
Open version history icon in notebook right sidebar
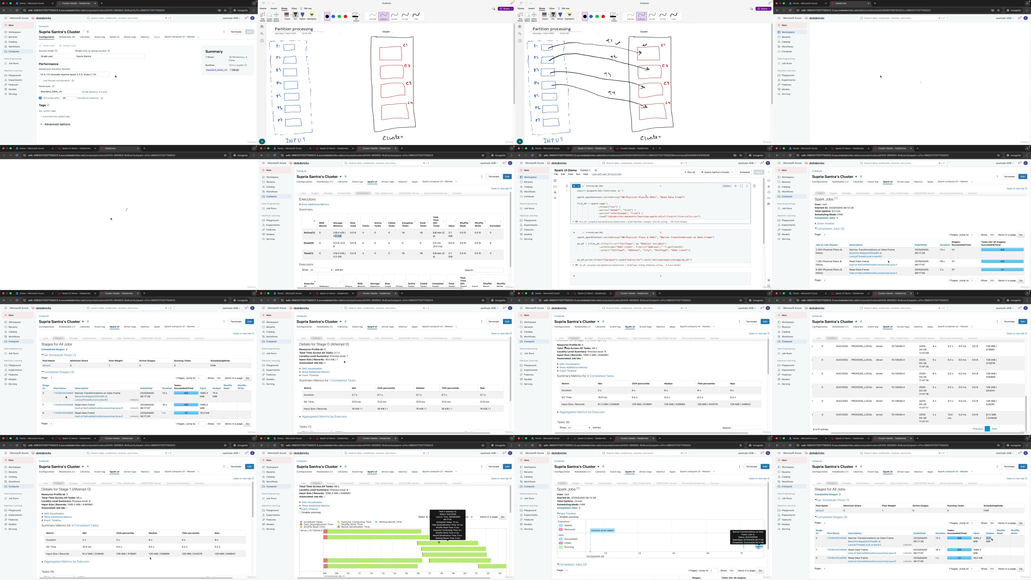click(x=768, y=192)
